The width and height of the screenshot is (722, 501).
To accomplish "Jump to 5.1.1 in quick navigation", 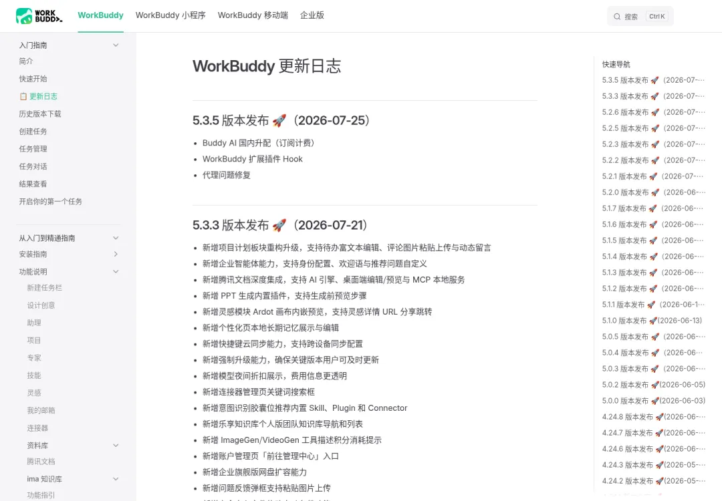I will click(653, 305).
